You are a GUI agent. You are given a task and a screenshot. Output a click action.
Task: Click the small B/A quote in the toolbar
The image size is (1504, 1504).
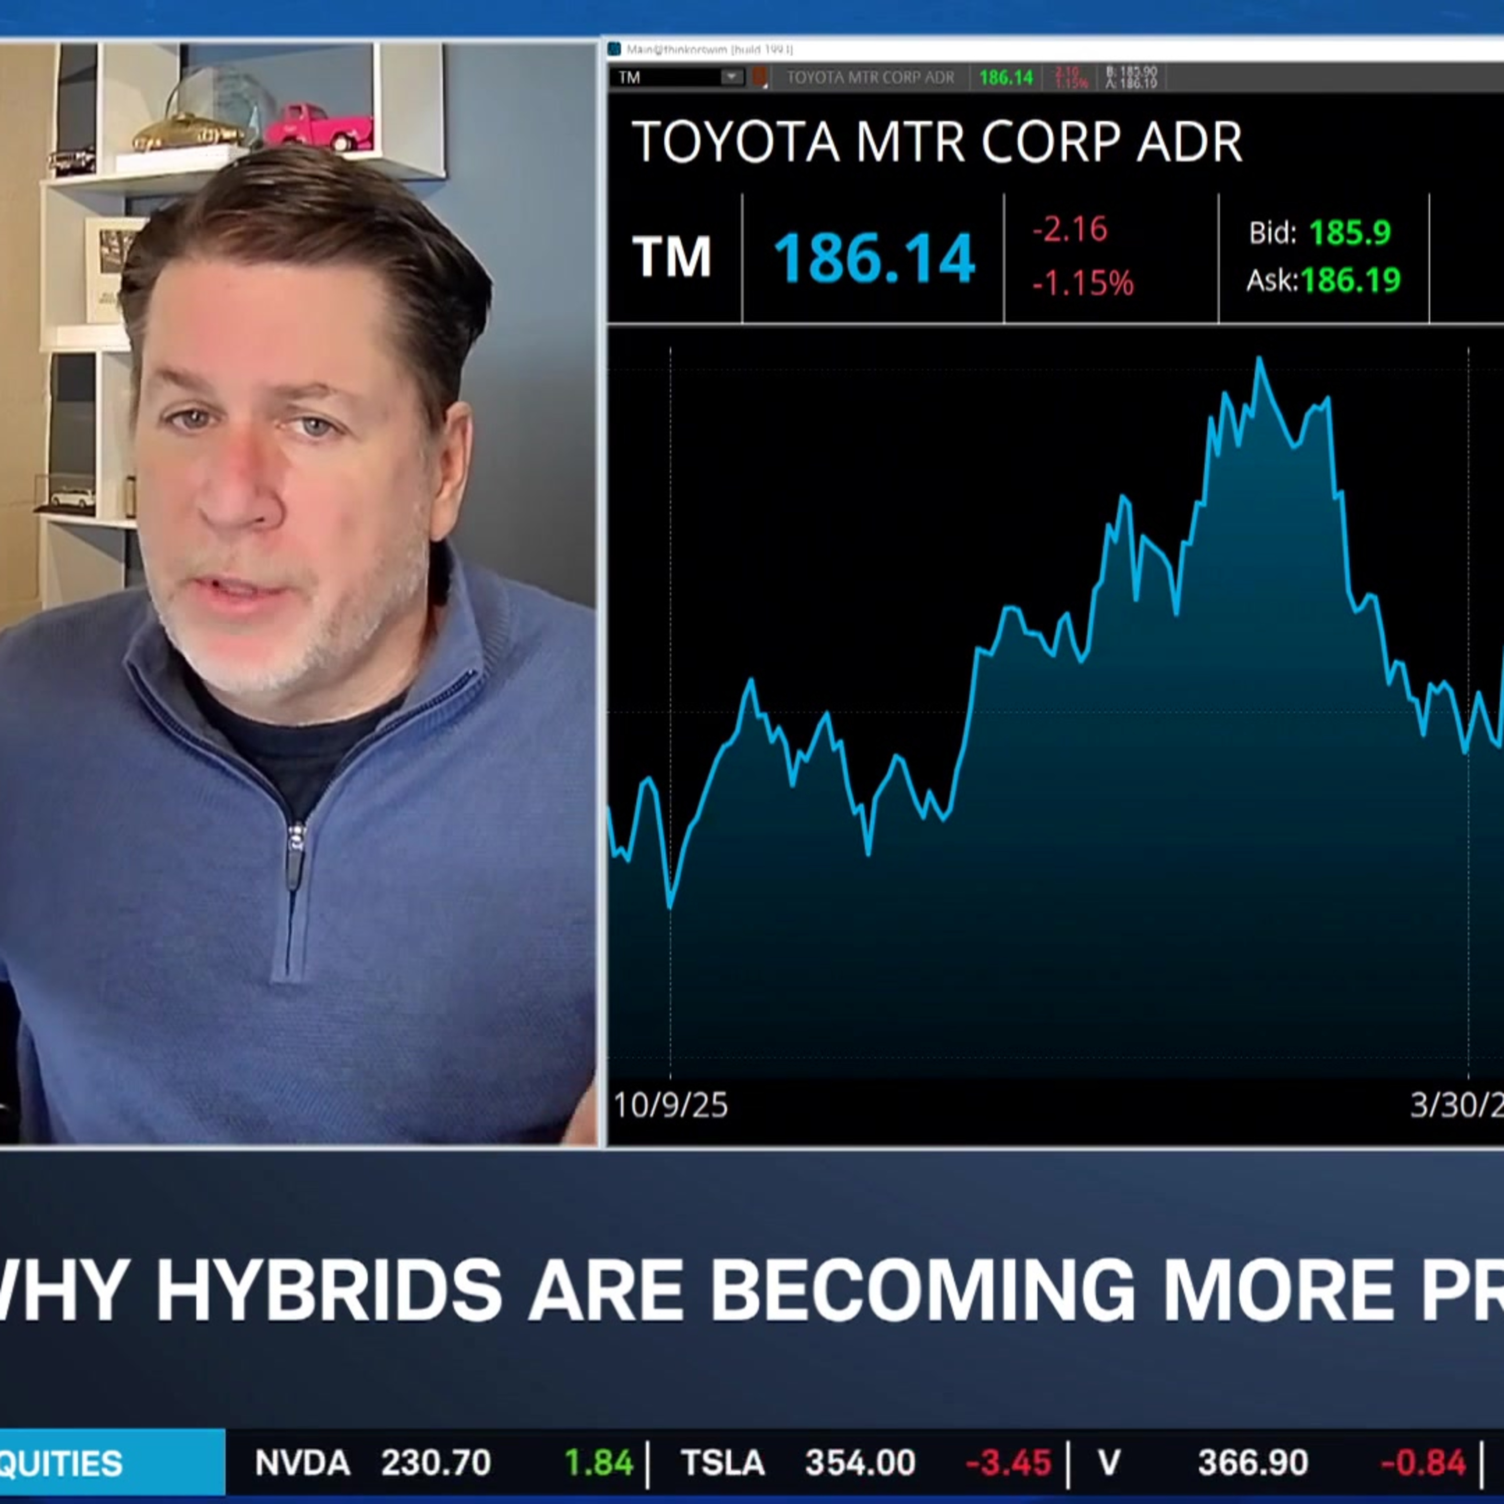(1132, 77)
